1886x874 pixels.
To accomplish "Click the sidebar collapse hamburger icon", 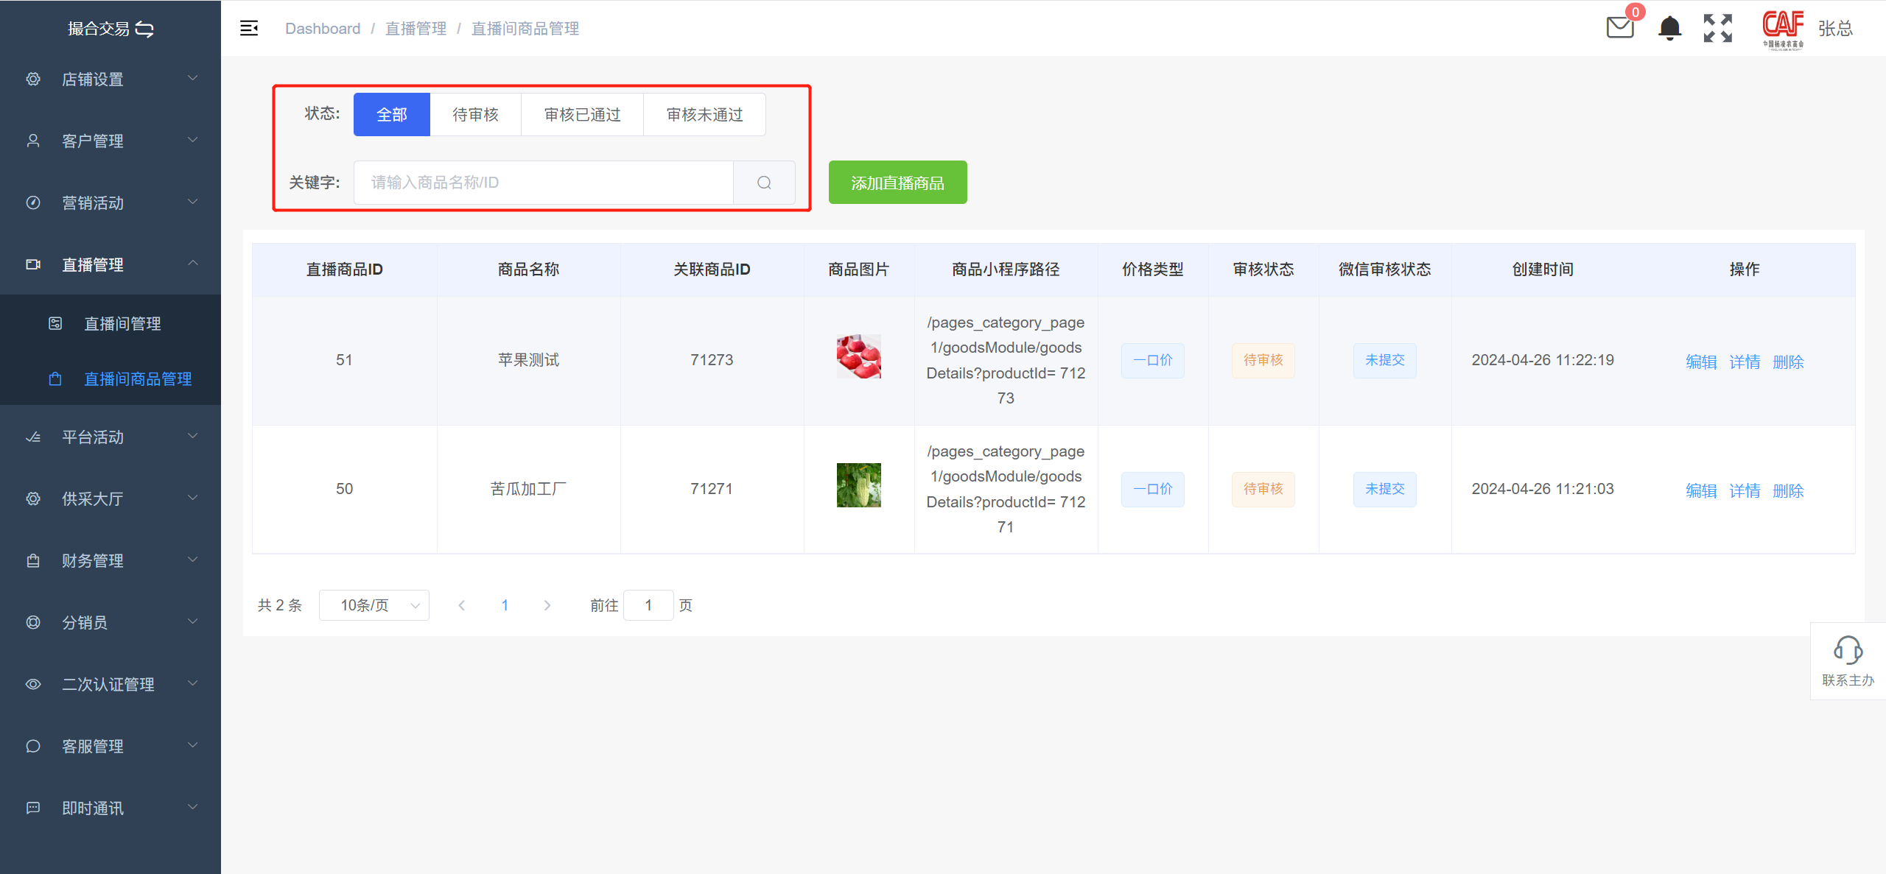I will tap(249, 29).
